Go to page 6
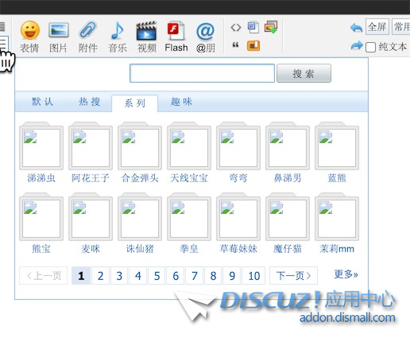410x338 pixels. pyautogui.click(x=176, y=276)
